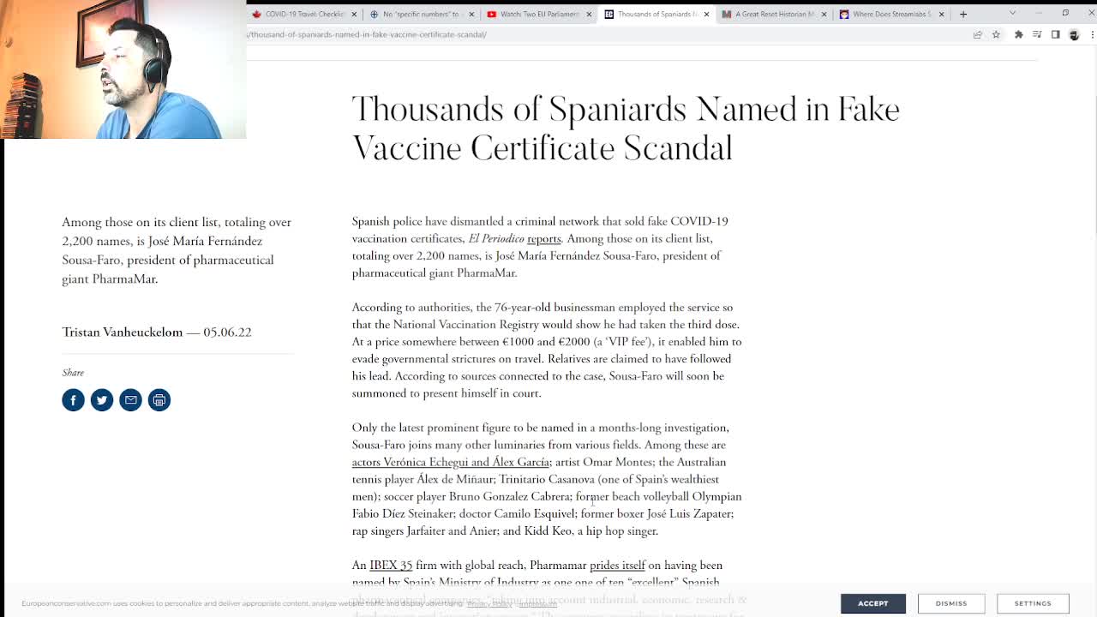Image resolution: width=1097 pixels, height=617 pixels.
Task: Open the Extensions puzzle icon
Action: tap(1018, 35)
